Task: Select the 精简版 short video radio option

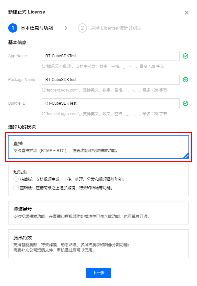Action: [x=16, y=179]
